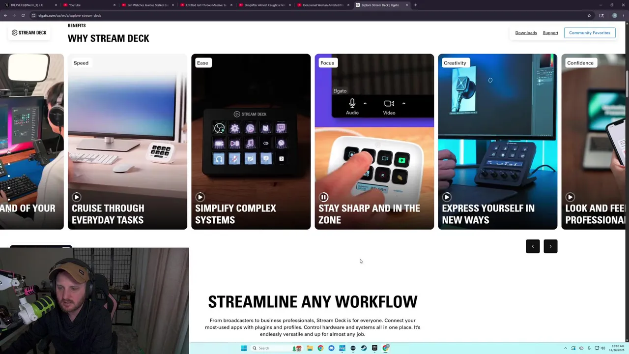Click the Speed card label

click(81, 63)
